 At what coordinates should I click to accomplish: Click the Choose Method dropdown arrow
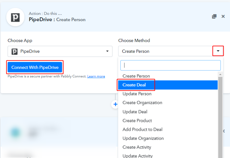coord(218,51)
